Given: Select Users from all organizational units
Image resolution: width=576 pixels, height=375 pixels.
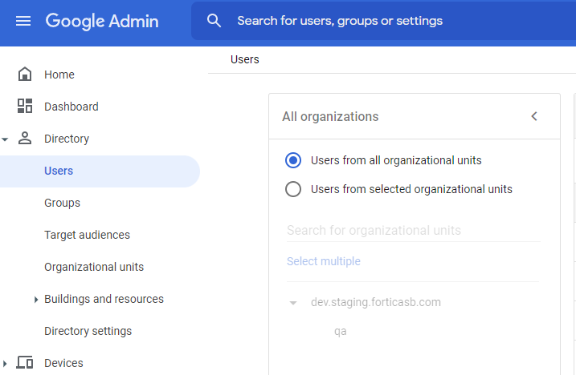Looking at the screenshot, I should [294, 160].
